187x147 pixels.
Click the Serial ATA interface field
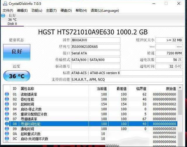96,53
